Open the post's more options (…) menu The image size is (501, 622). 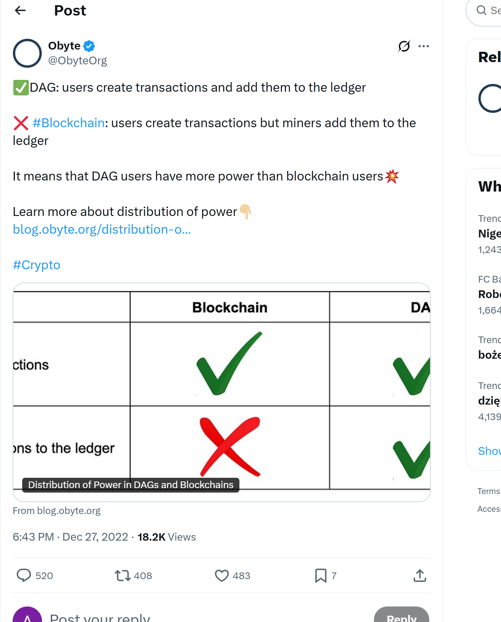pos(424,46)
